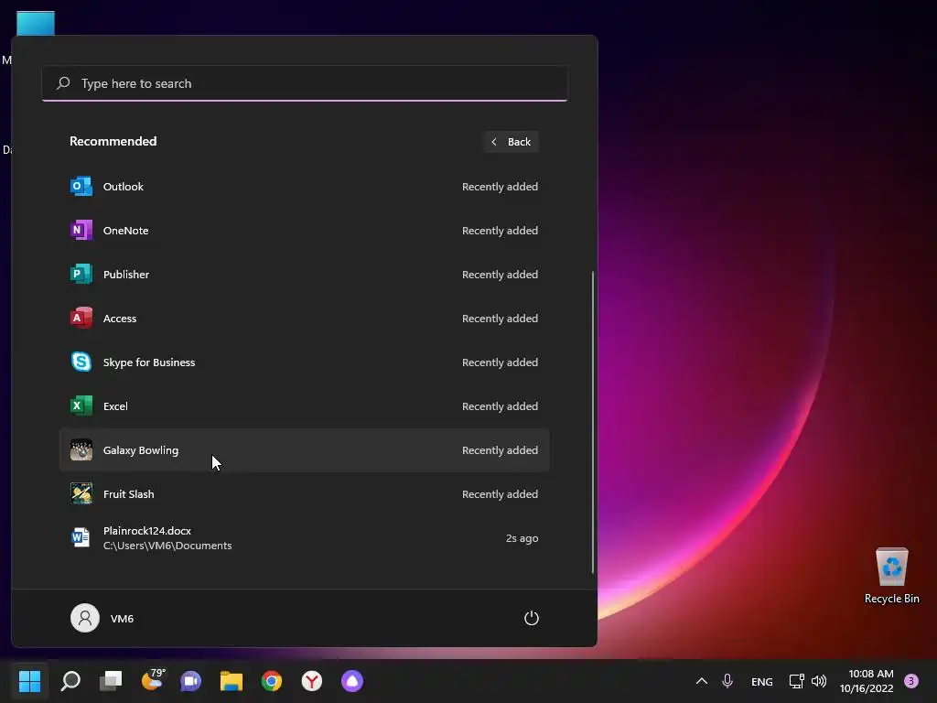Open the weather widget showing 79°

coord(152,680)
